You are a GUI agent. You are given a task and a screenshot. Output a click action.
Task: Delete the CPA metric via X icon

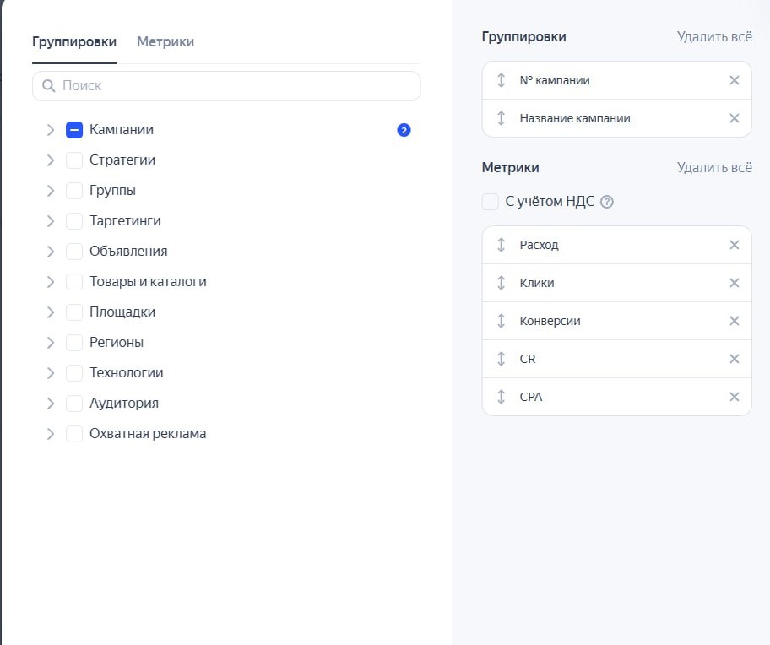pyautogui.click(x=734, y=397)
